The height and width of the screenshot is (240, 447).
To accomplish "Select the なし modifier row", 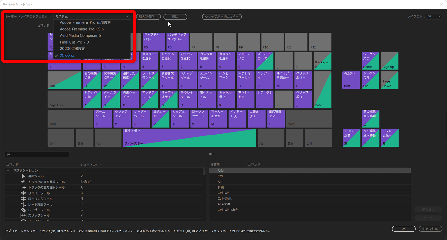I will point(310,171).
